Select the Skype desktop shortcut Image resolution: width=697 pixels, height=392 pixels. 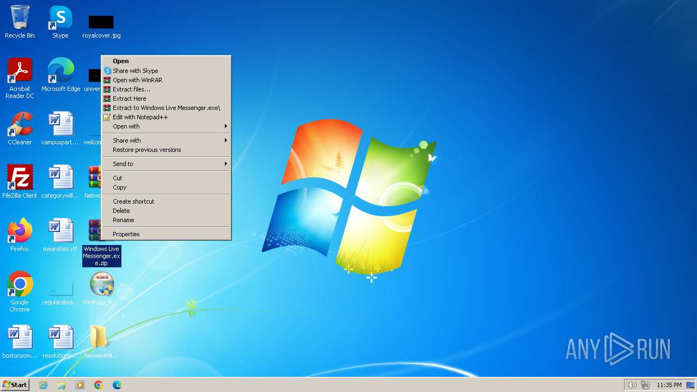click(60, 22)
